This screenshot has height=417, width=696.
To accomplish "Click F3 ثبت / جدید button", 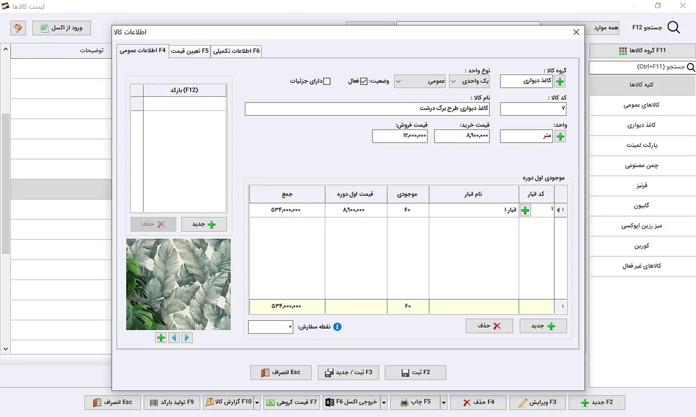I will 349,372.
